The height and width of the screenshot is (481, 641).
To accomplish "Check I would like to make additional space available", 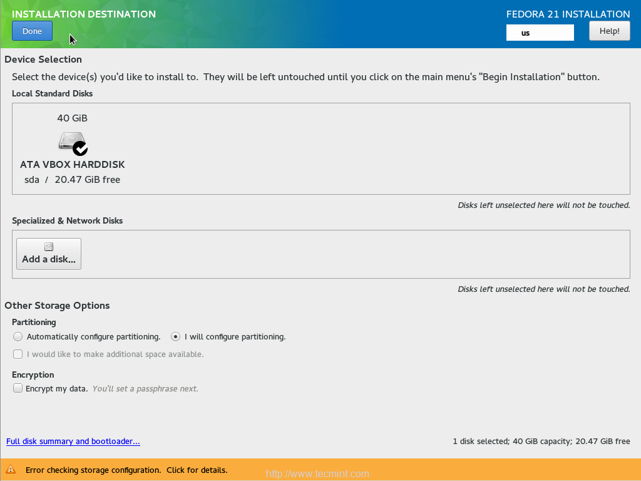I will click(x=18, y=354).
